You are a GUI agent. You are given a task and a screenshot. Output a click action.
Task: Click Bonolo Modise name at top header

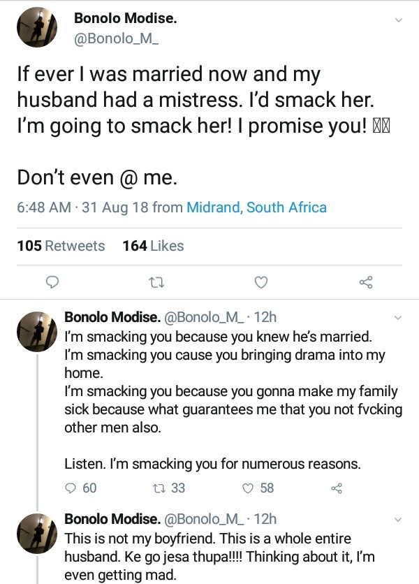[125, 19]
